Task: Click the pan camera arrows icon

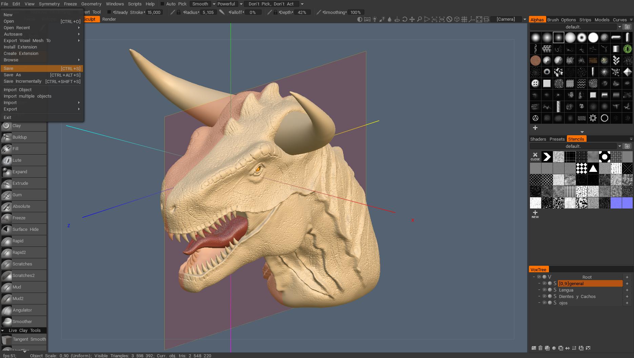Action: pos(412,19)
